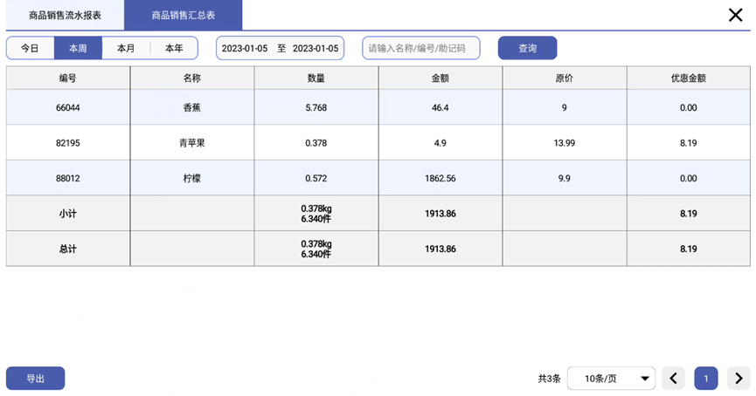Select the 今日 time range

click(x=31, y=48)
